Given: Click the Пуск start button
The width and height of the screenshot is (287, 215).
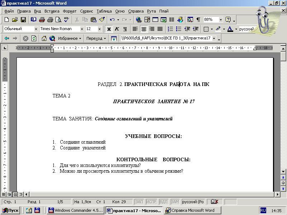Looking at the screenshot, I should point(11,210).
